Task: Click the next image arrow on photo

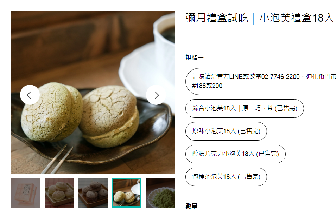Action: [x=156, y=95]
